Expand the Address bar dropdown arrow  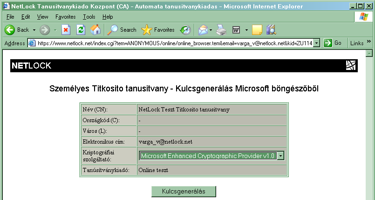click(x=317, y=43)
